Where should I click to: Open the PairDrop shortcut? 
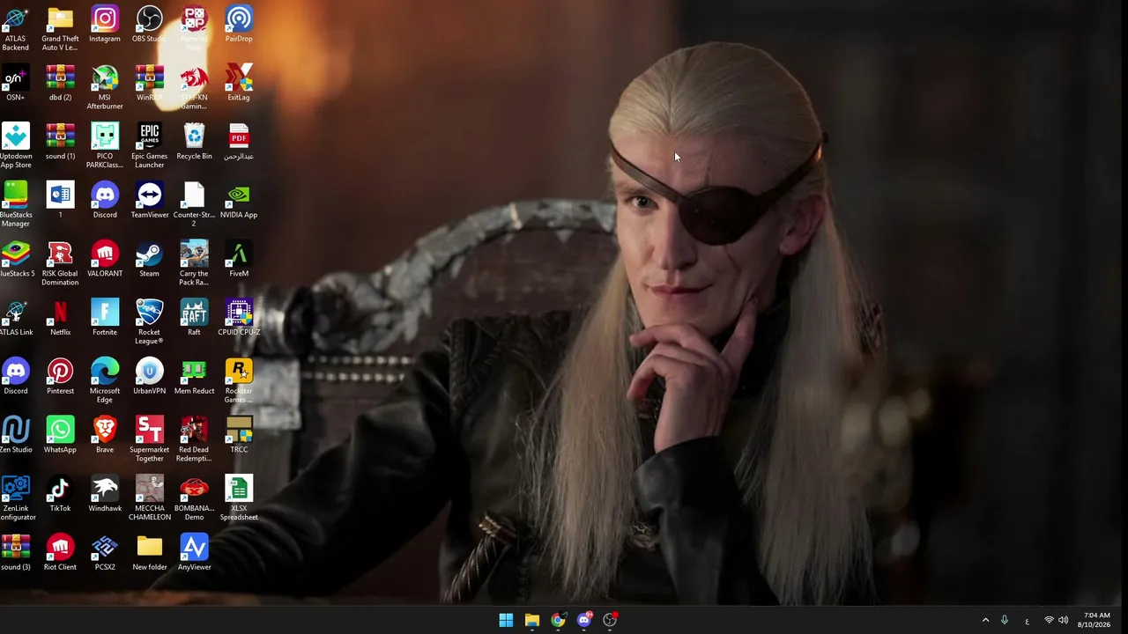(239, 25)
